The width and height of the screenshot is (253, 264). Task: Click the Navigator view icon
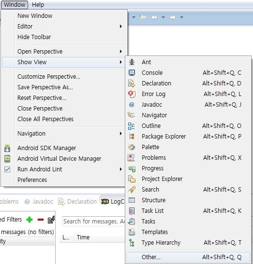(x=132, y=115)
